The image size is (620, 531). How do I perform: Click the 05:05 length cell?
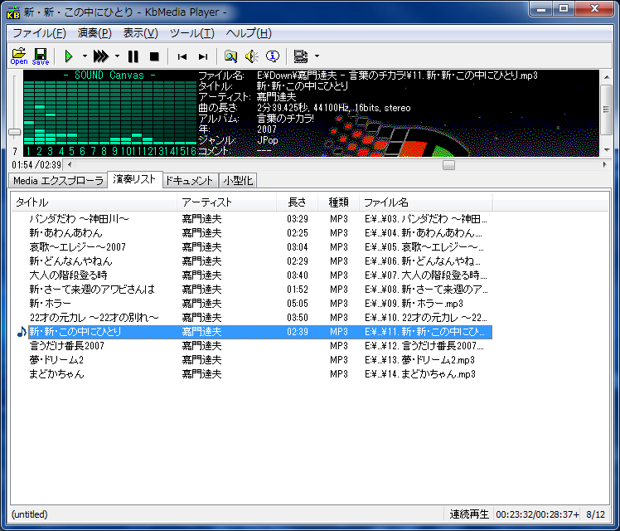pos(298,304)
